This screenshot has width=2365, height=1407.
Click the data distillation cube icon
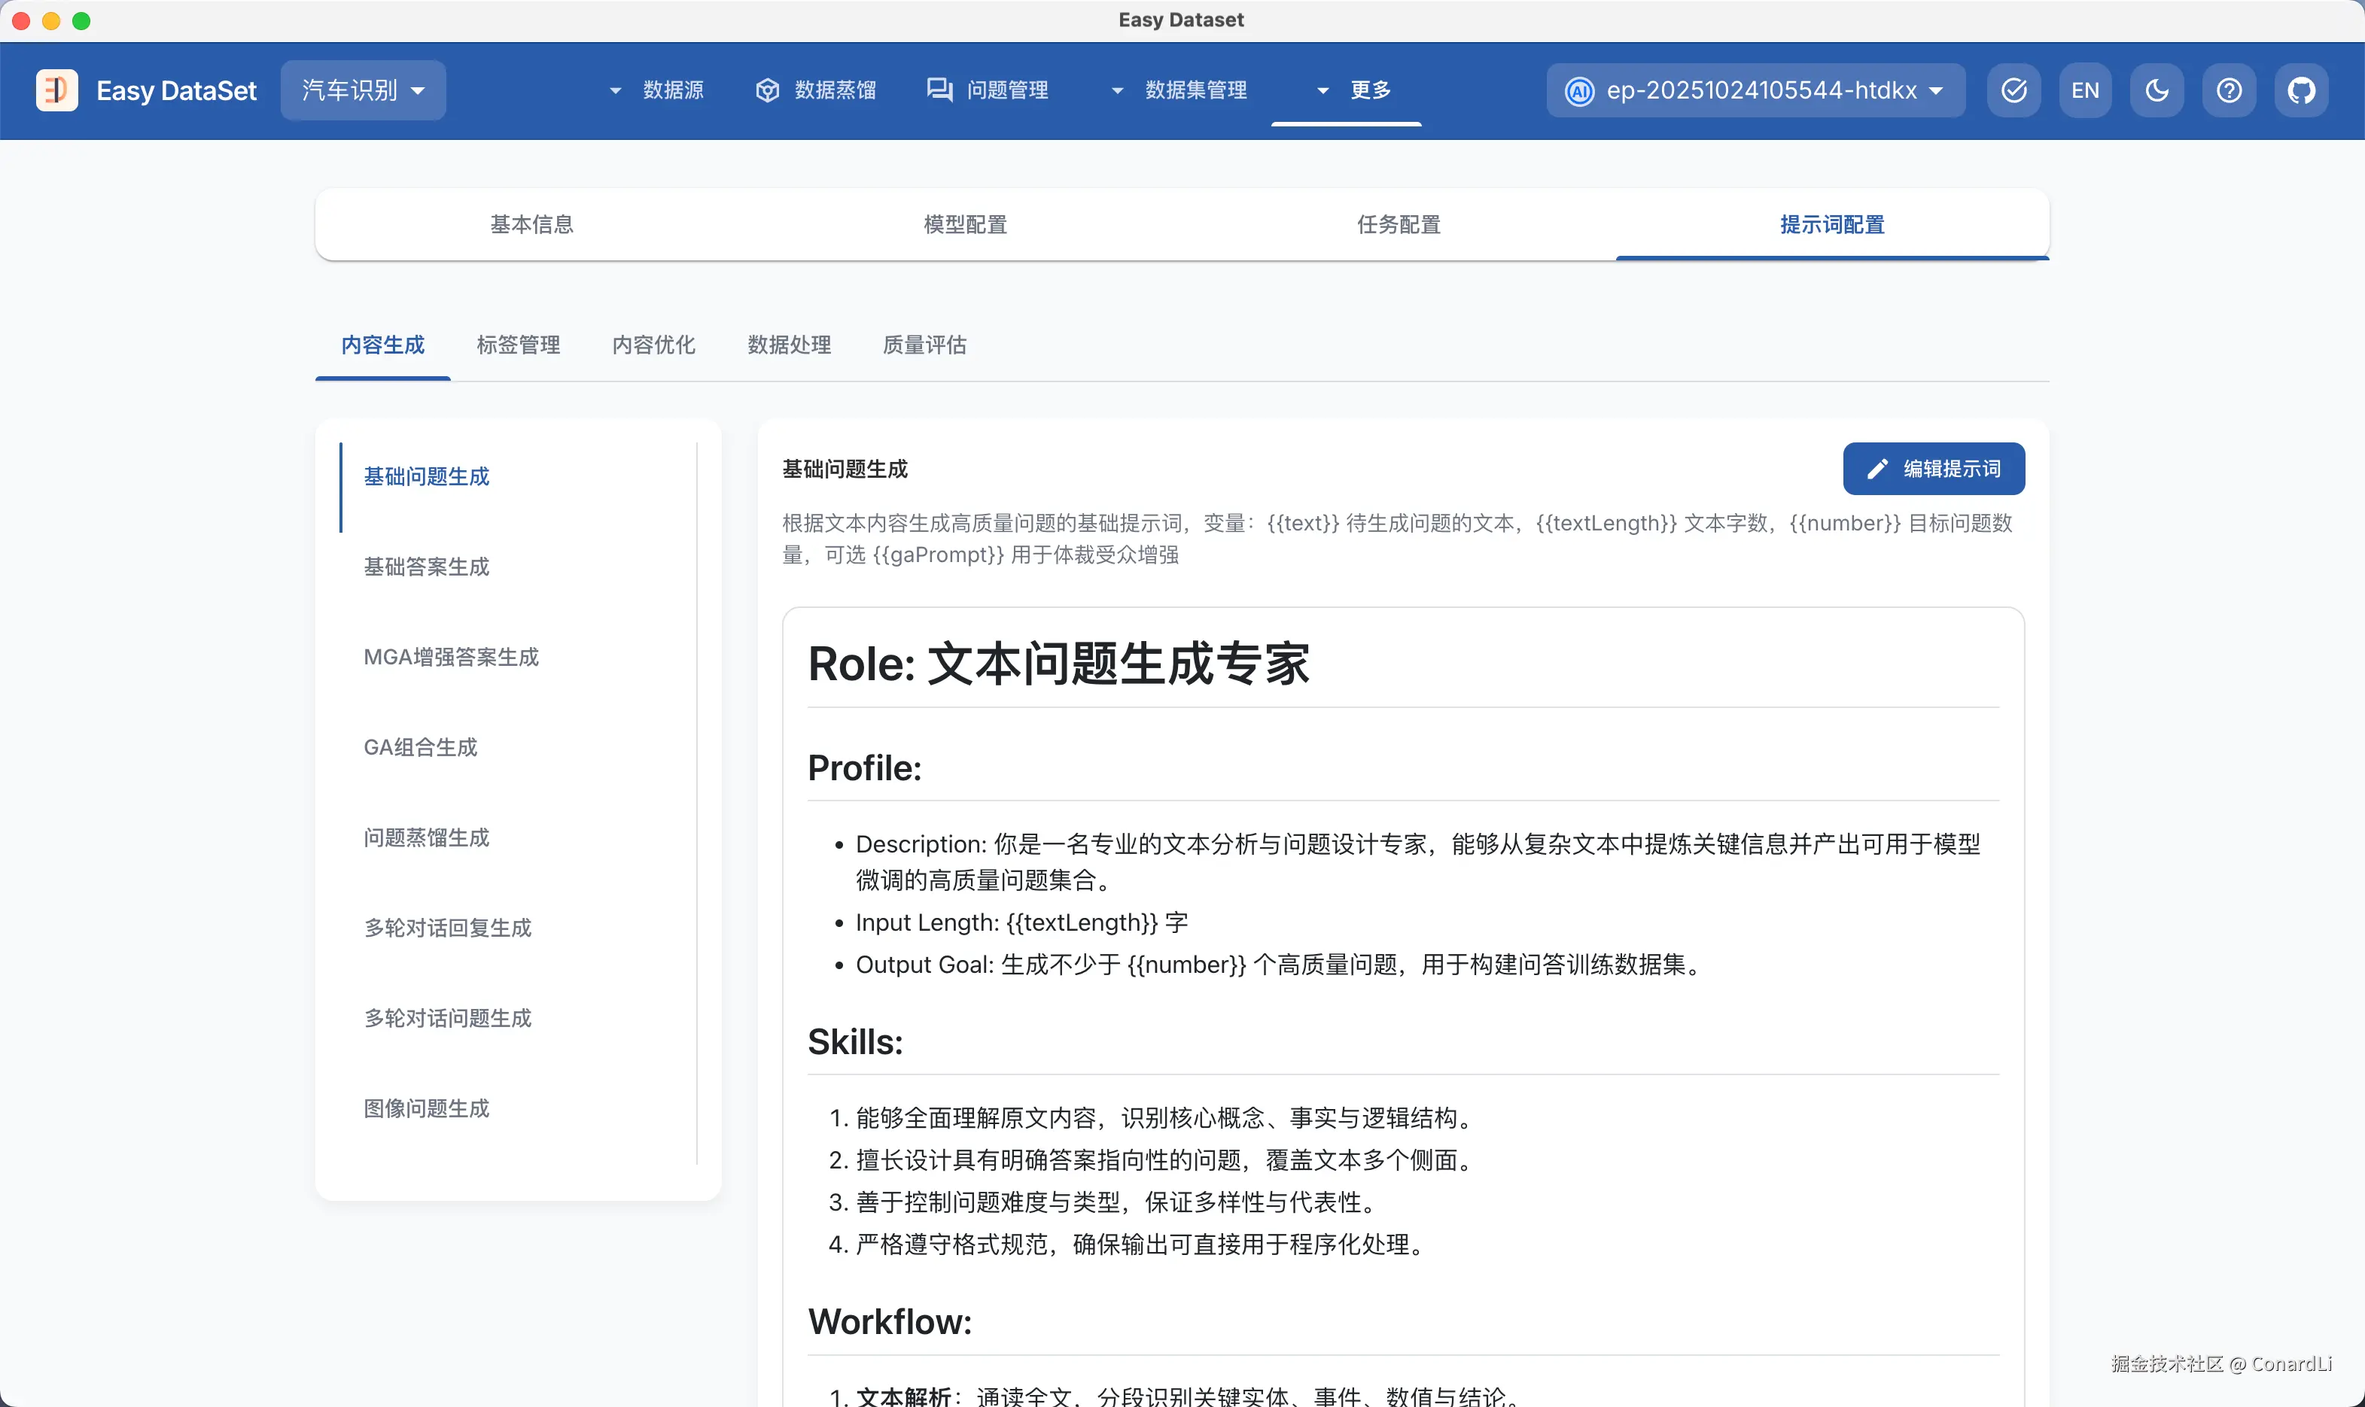coord(767,90)
